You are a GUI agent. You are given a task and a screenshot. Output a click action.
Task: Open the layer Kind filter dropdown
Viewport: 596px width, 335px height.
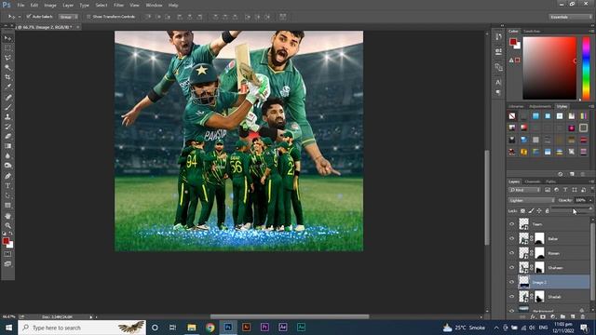tap(525, 190)
